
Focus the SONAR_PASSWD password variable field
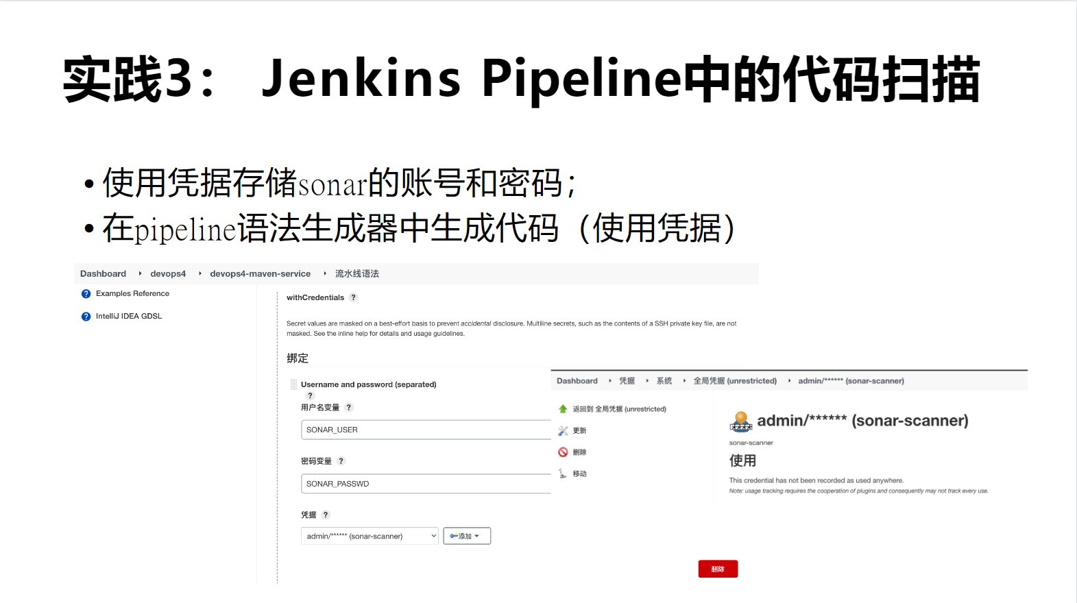click(x=426, y=484)
